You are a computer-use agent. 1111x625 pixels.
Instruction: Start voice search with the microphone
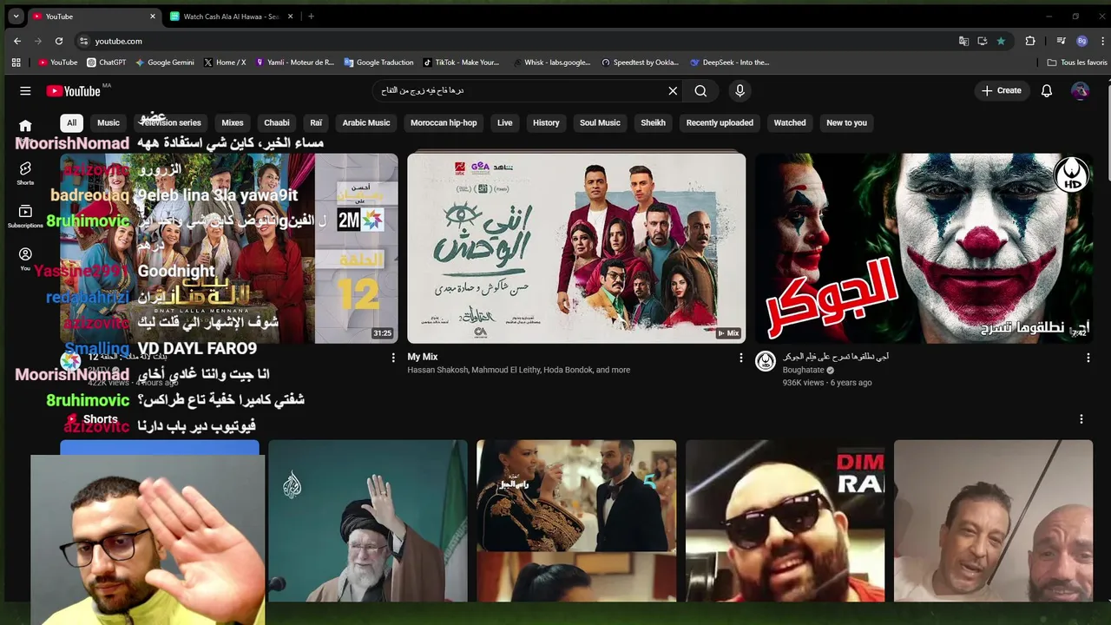tap(740, 90)
